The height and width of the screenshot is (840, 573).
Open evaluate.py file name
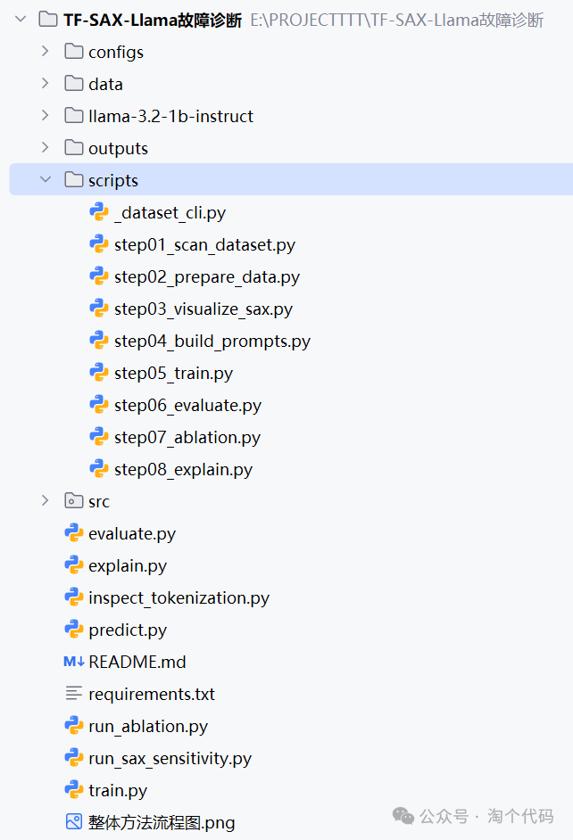(132, 534)
